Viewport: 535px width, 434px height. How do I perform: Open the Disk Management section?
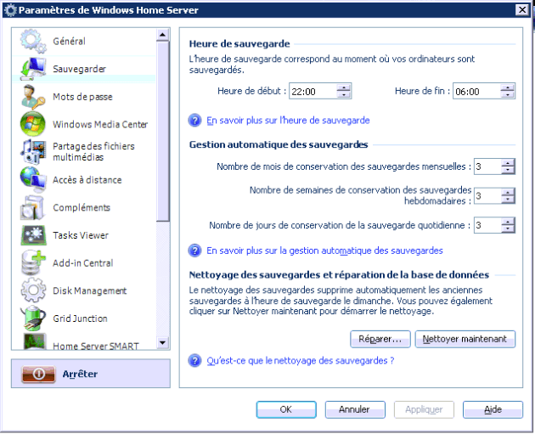pos(89,290)
